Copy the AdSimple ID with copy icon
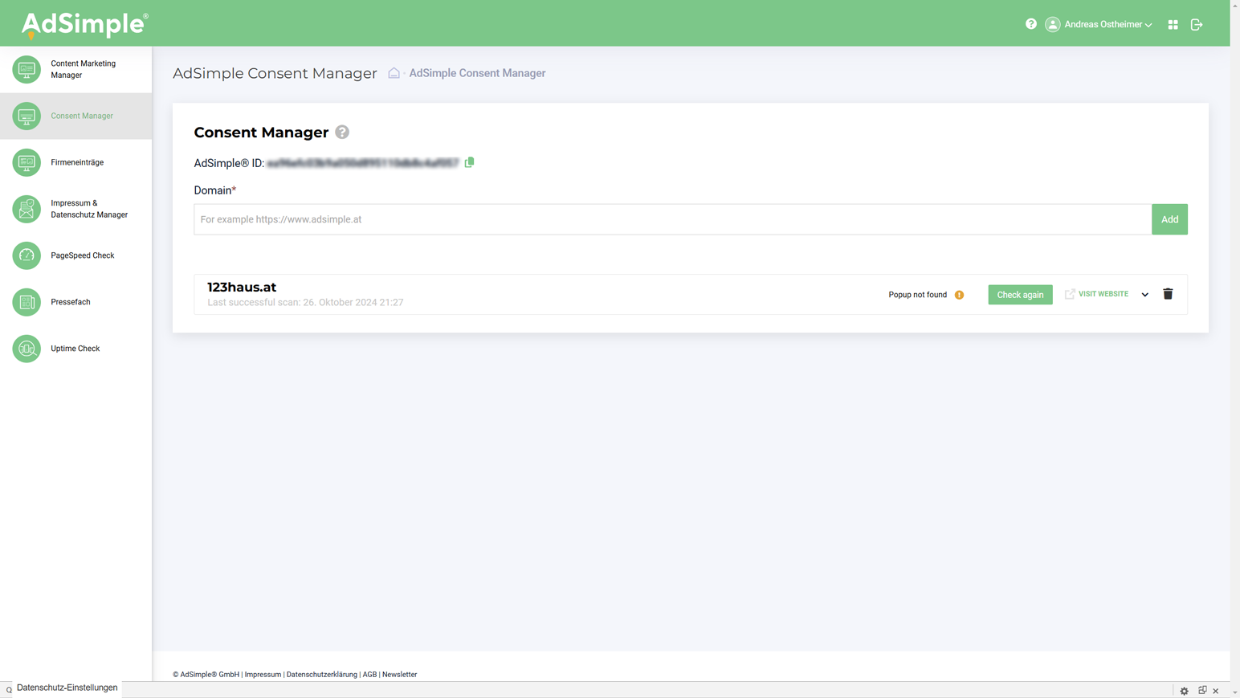Image resolution: width=1240 pixels, height=698 pixels. (470, 162)
